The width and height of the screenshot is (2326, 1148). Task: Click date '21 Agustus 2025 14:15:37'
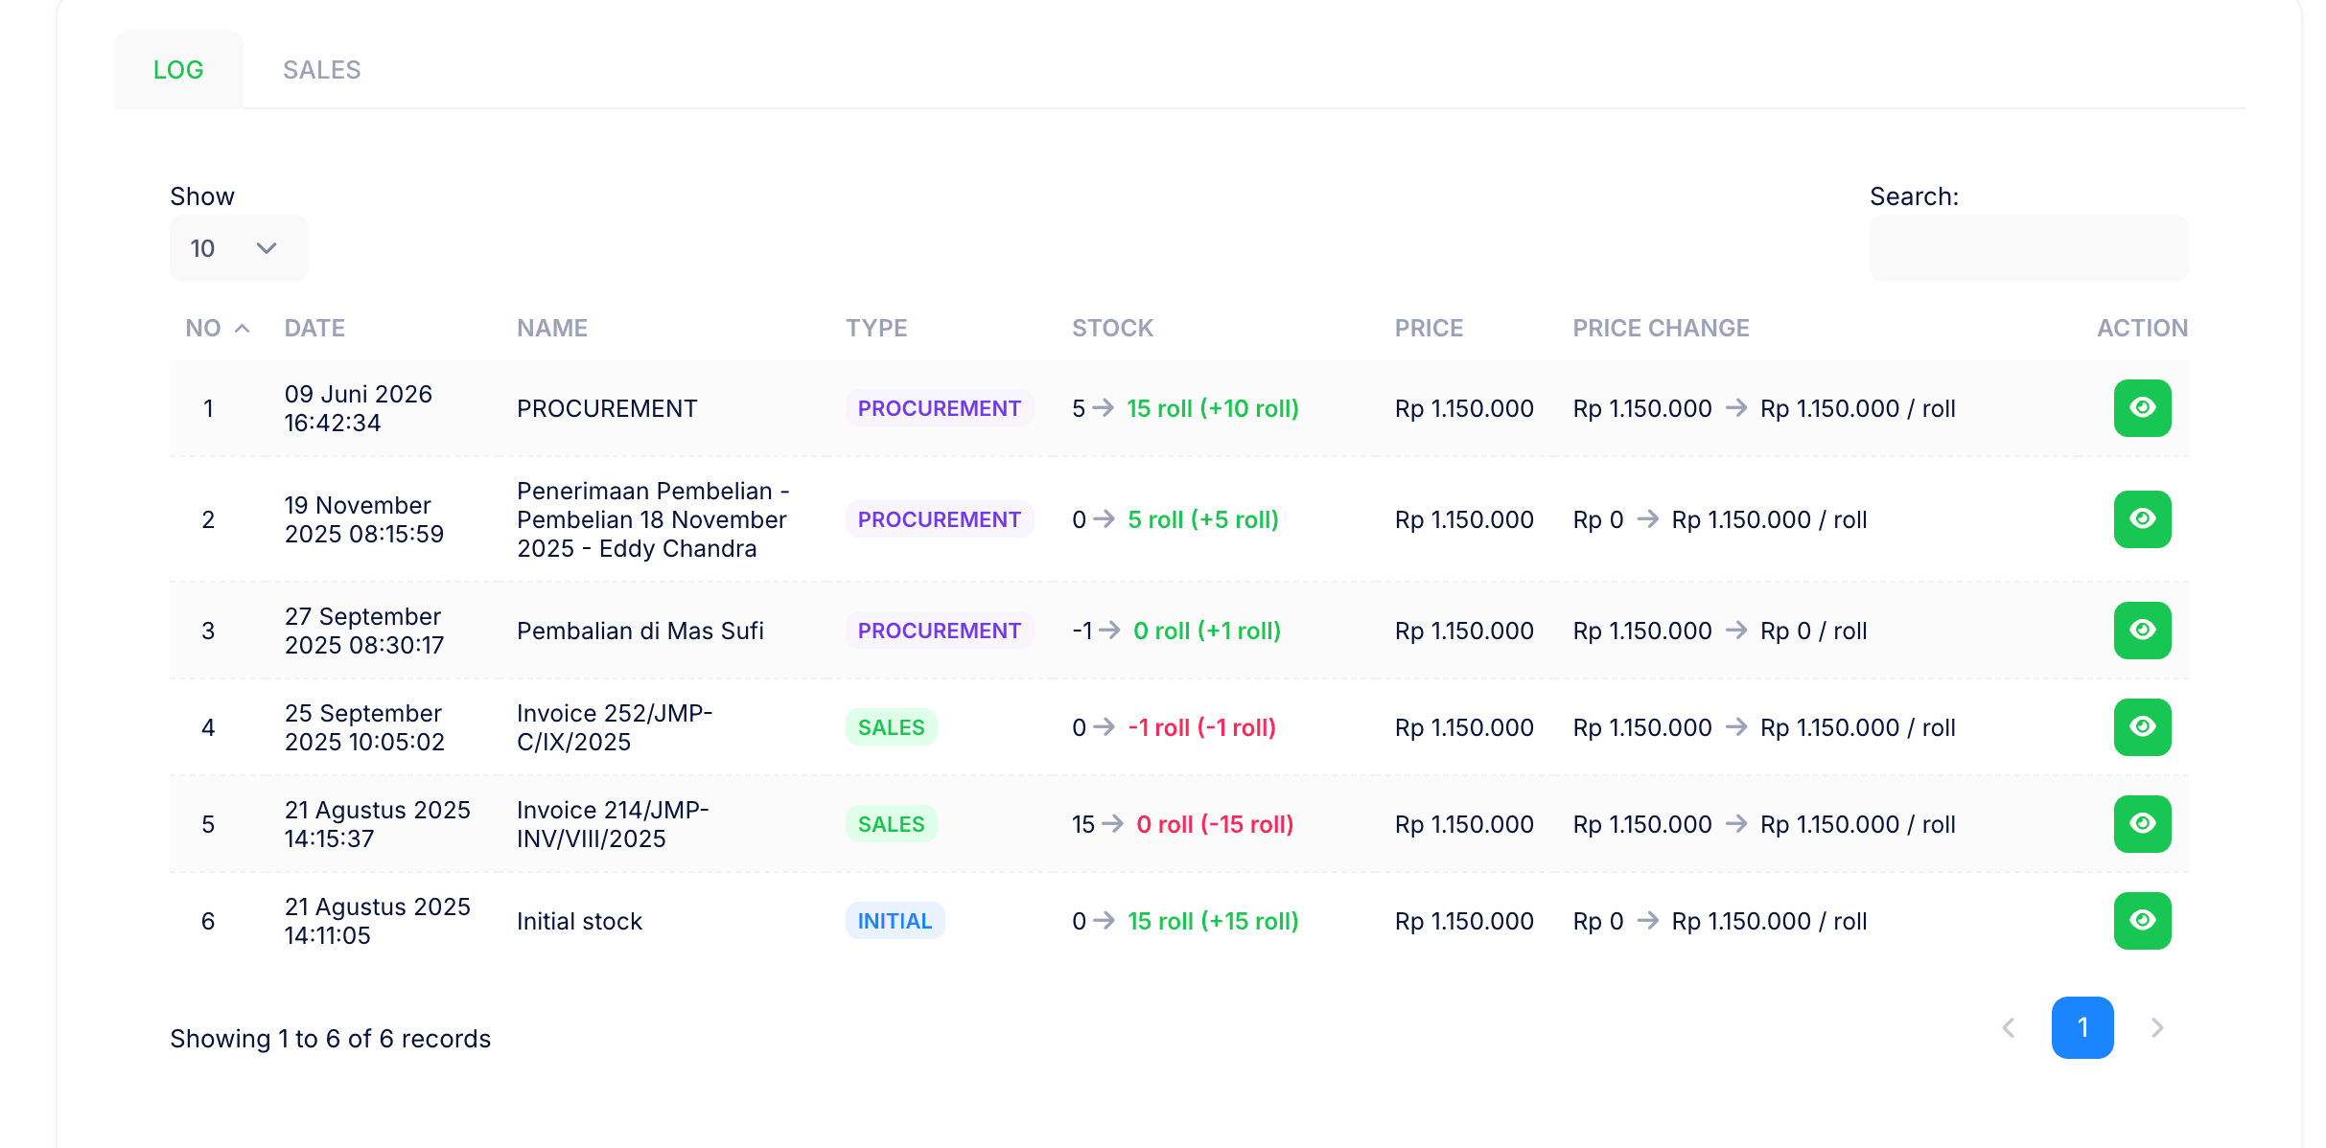(378, 824)
